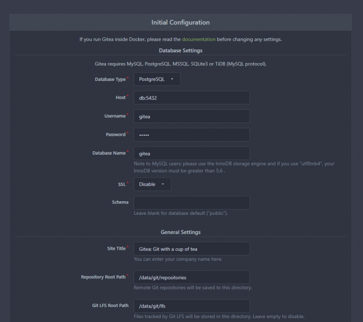Click the General Settings section heading
This screenshot has height=322, width=363.
coord(181,232)
